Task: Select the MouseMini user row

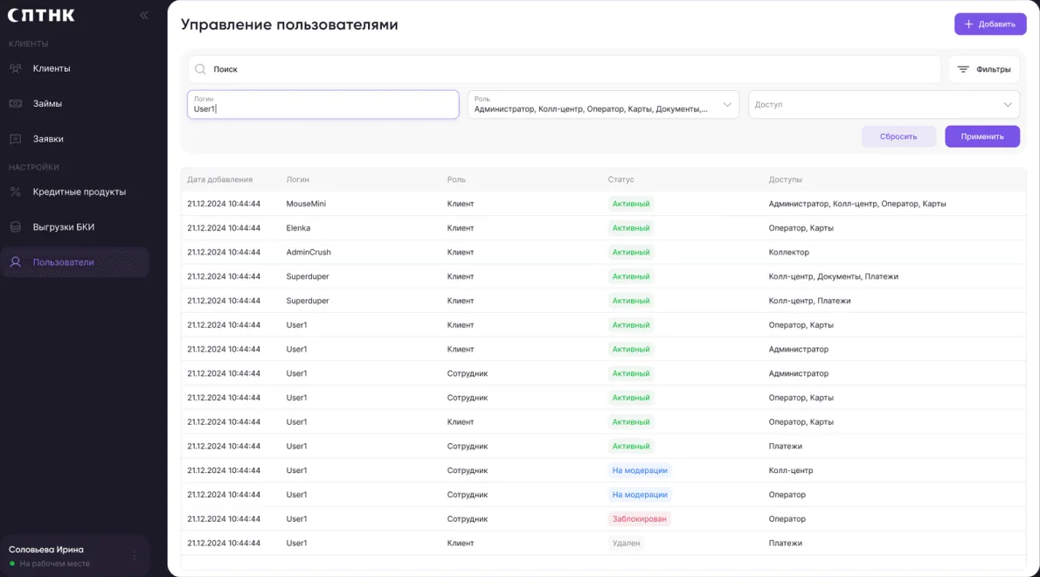Action: 604,204
